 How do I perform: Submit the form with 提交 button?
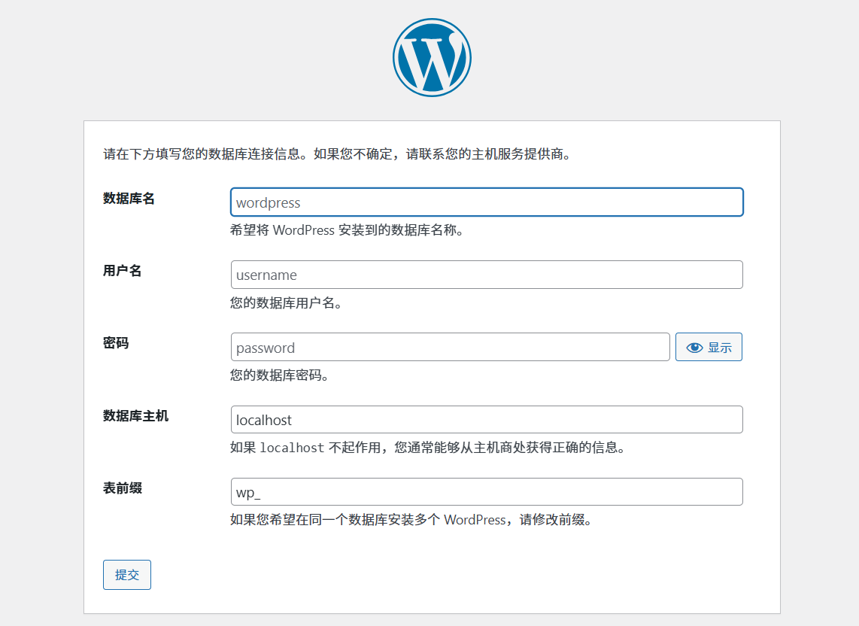(126, 575)
